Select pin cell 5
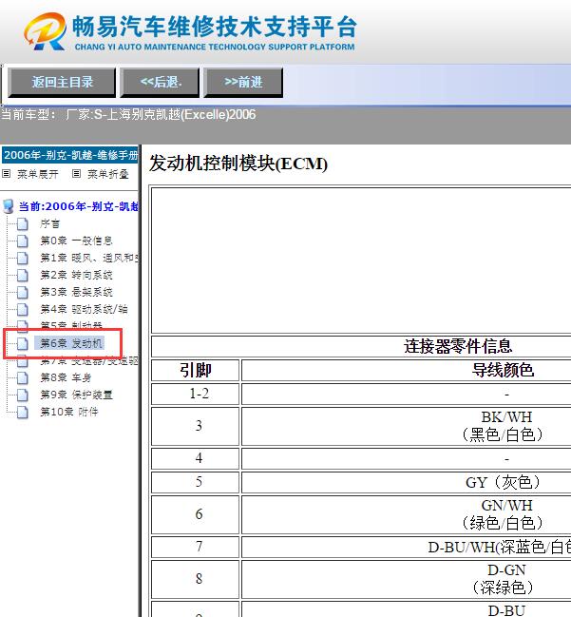 point(196,482)
